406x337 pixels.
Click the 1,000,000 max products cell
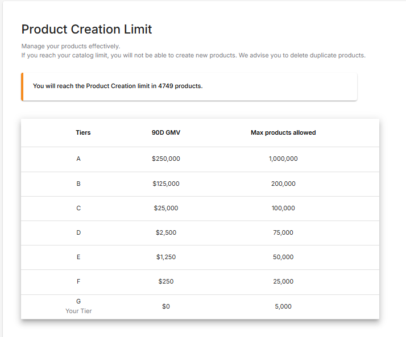(283, 159)
